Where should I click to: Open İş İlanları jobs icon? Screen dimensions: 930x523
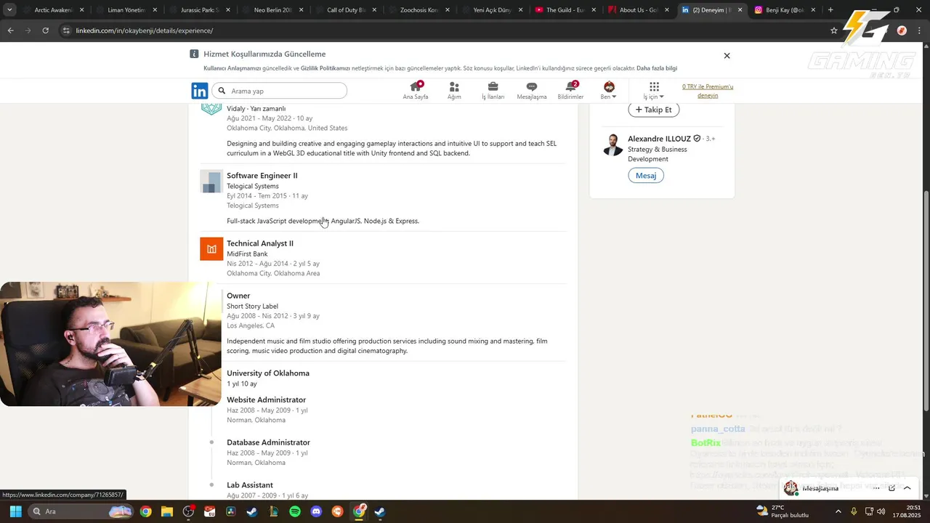coord(493,91)
